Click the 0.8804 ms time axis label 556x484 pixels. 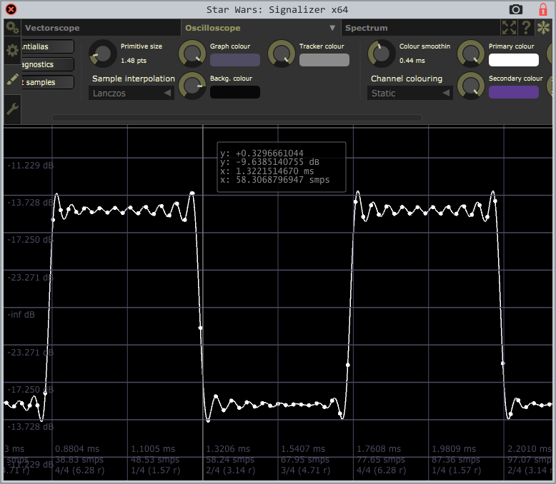[x=77, y=449]
